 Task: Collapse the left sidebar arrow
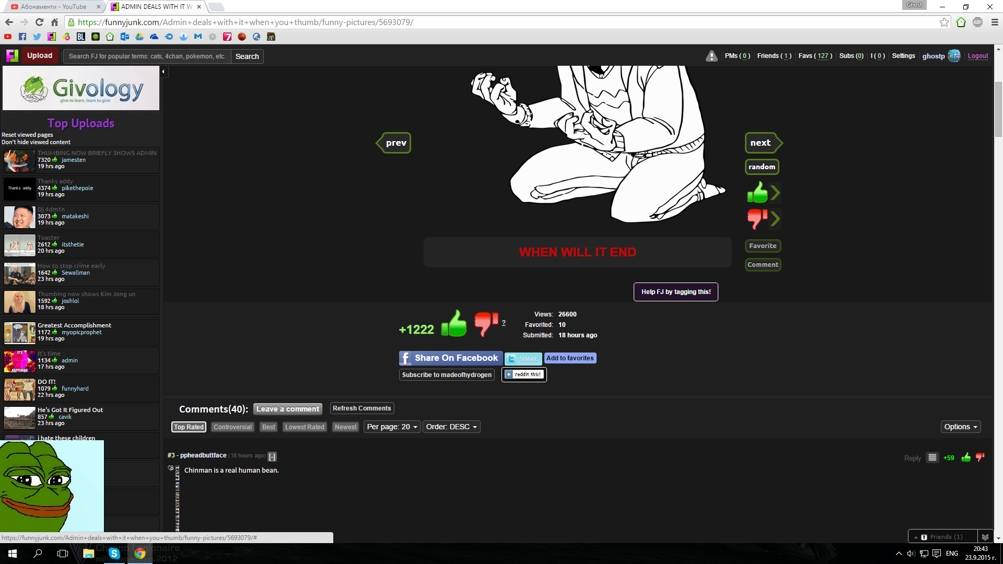point(164,72)
